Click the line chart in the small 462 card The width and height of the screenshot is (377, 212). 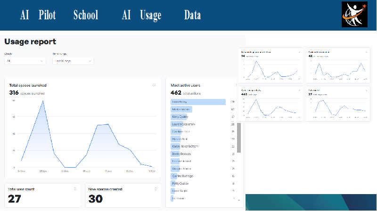click(x=272, y=107)
